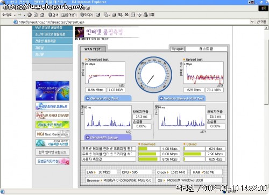Viewport: 269px width, 195px height.
Task: Click the round speedometer gauge dial
Action: pyautogui.click(x=153, y=75)
